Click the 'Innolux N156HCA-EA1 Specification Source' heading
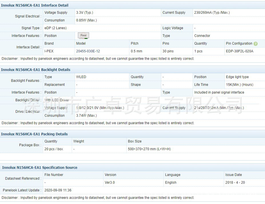Image resolution: width=265 pixels, height=204 pixels. (x=40, y=167)
